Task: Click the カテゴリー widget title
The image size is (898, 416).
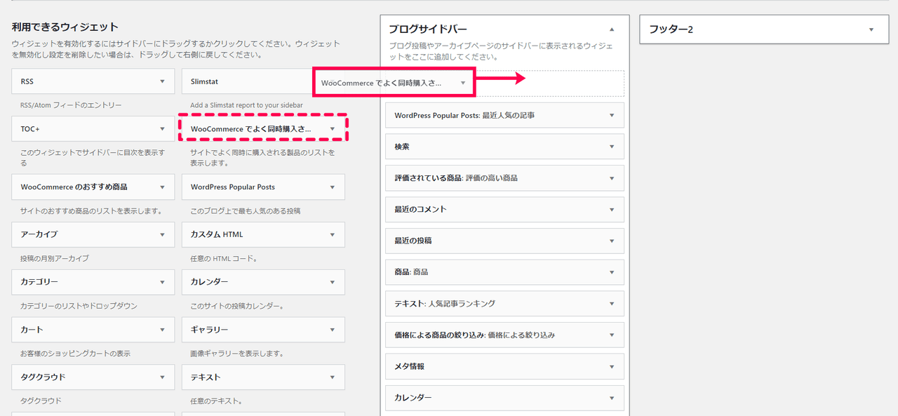Action: [x=39, y=282]
